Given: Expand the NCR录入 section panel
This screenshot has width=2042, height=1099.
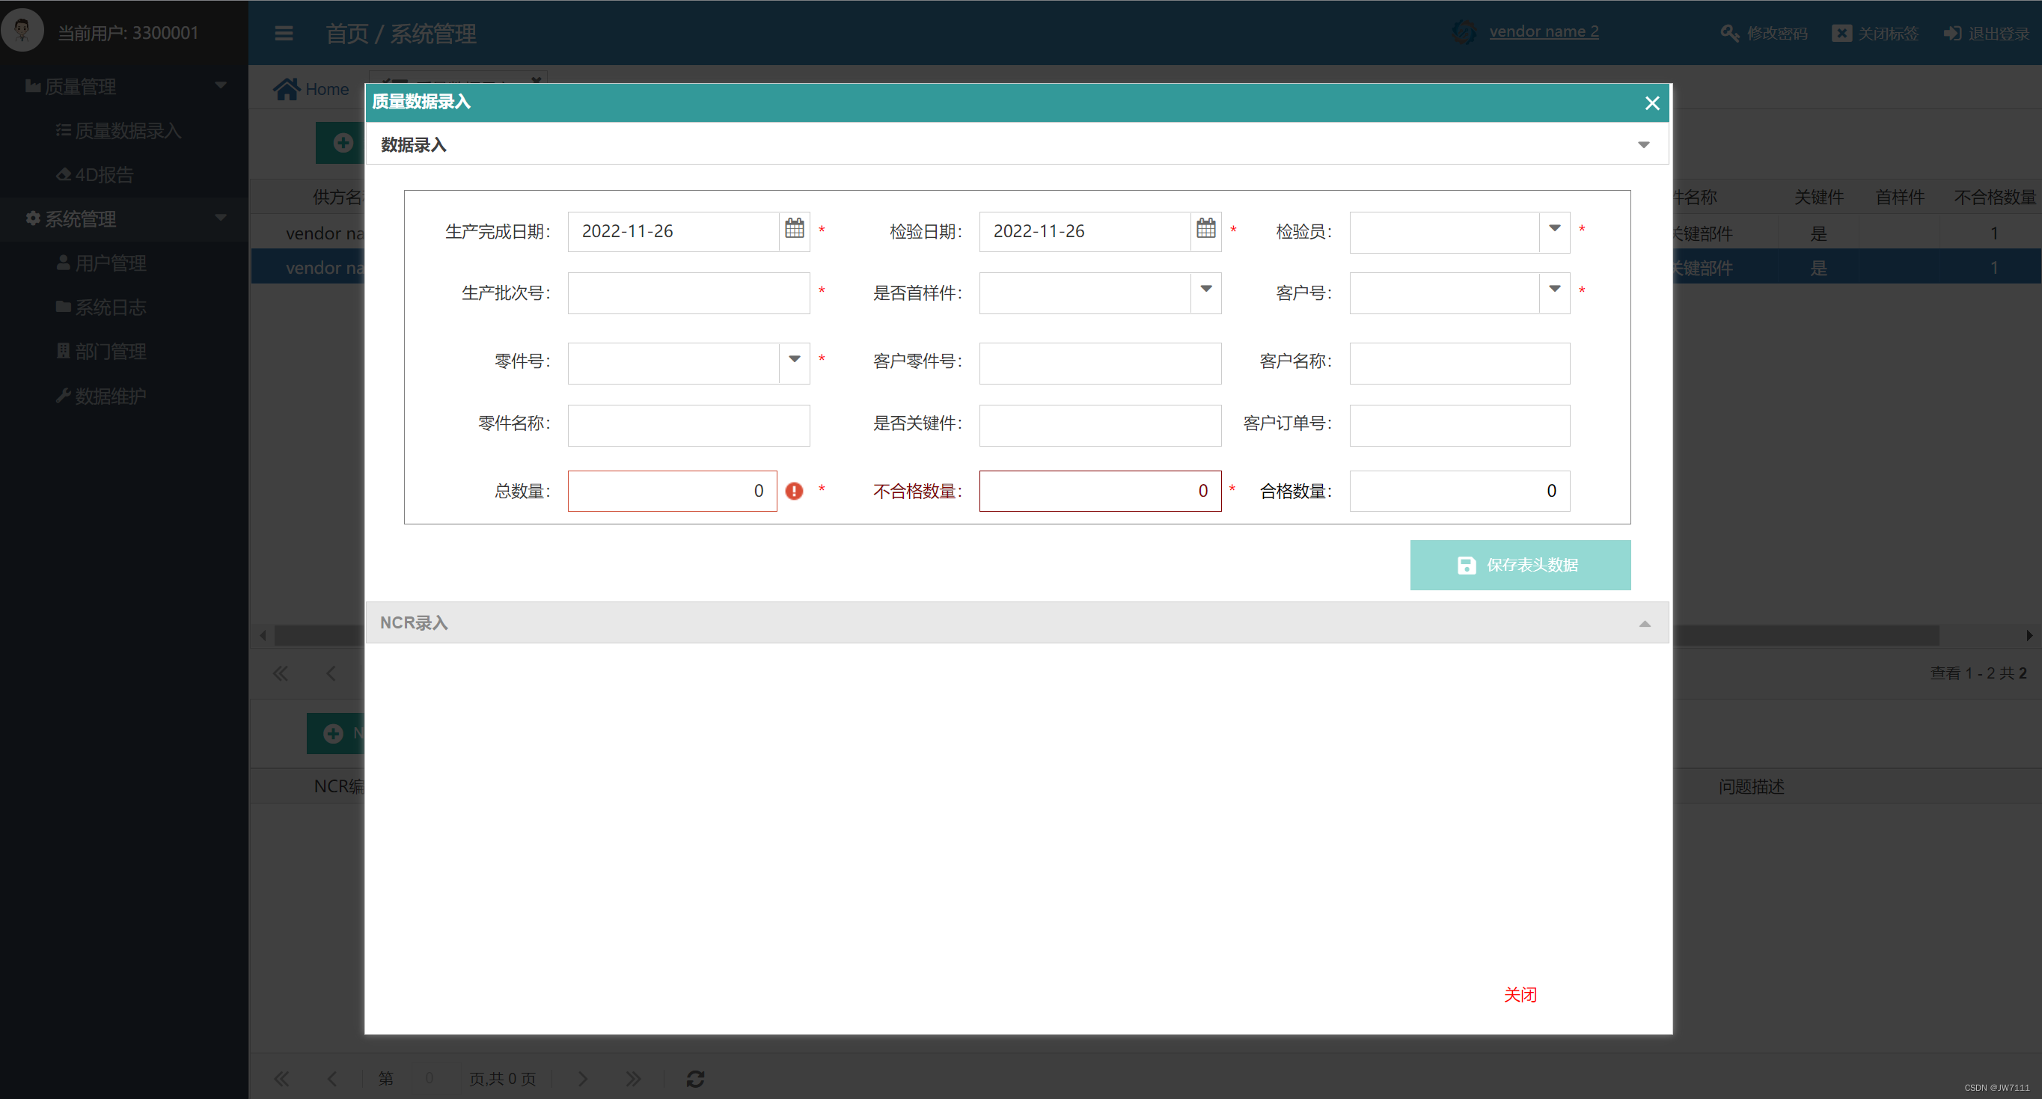Looking at the screenshot, I should point(1644,624).
